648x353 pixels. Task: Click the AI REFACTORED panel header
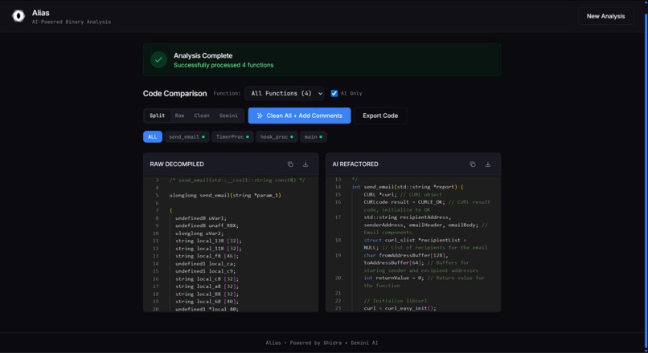(413, 164)
